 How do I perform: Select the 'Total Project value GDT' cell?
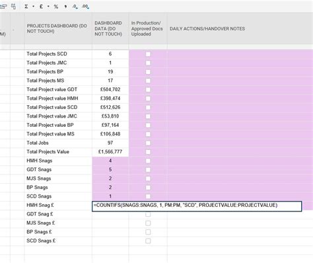coord(58,90)
